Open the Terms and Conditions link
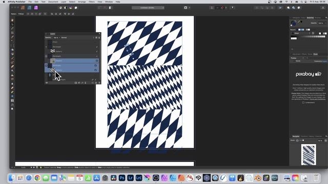 [318, 99]
